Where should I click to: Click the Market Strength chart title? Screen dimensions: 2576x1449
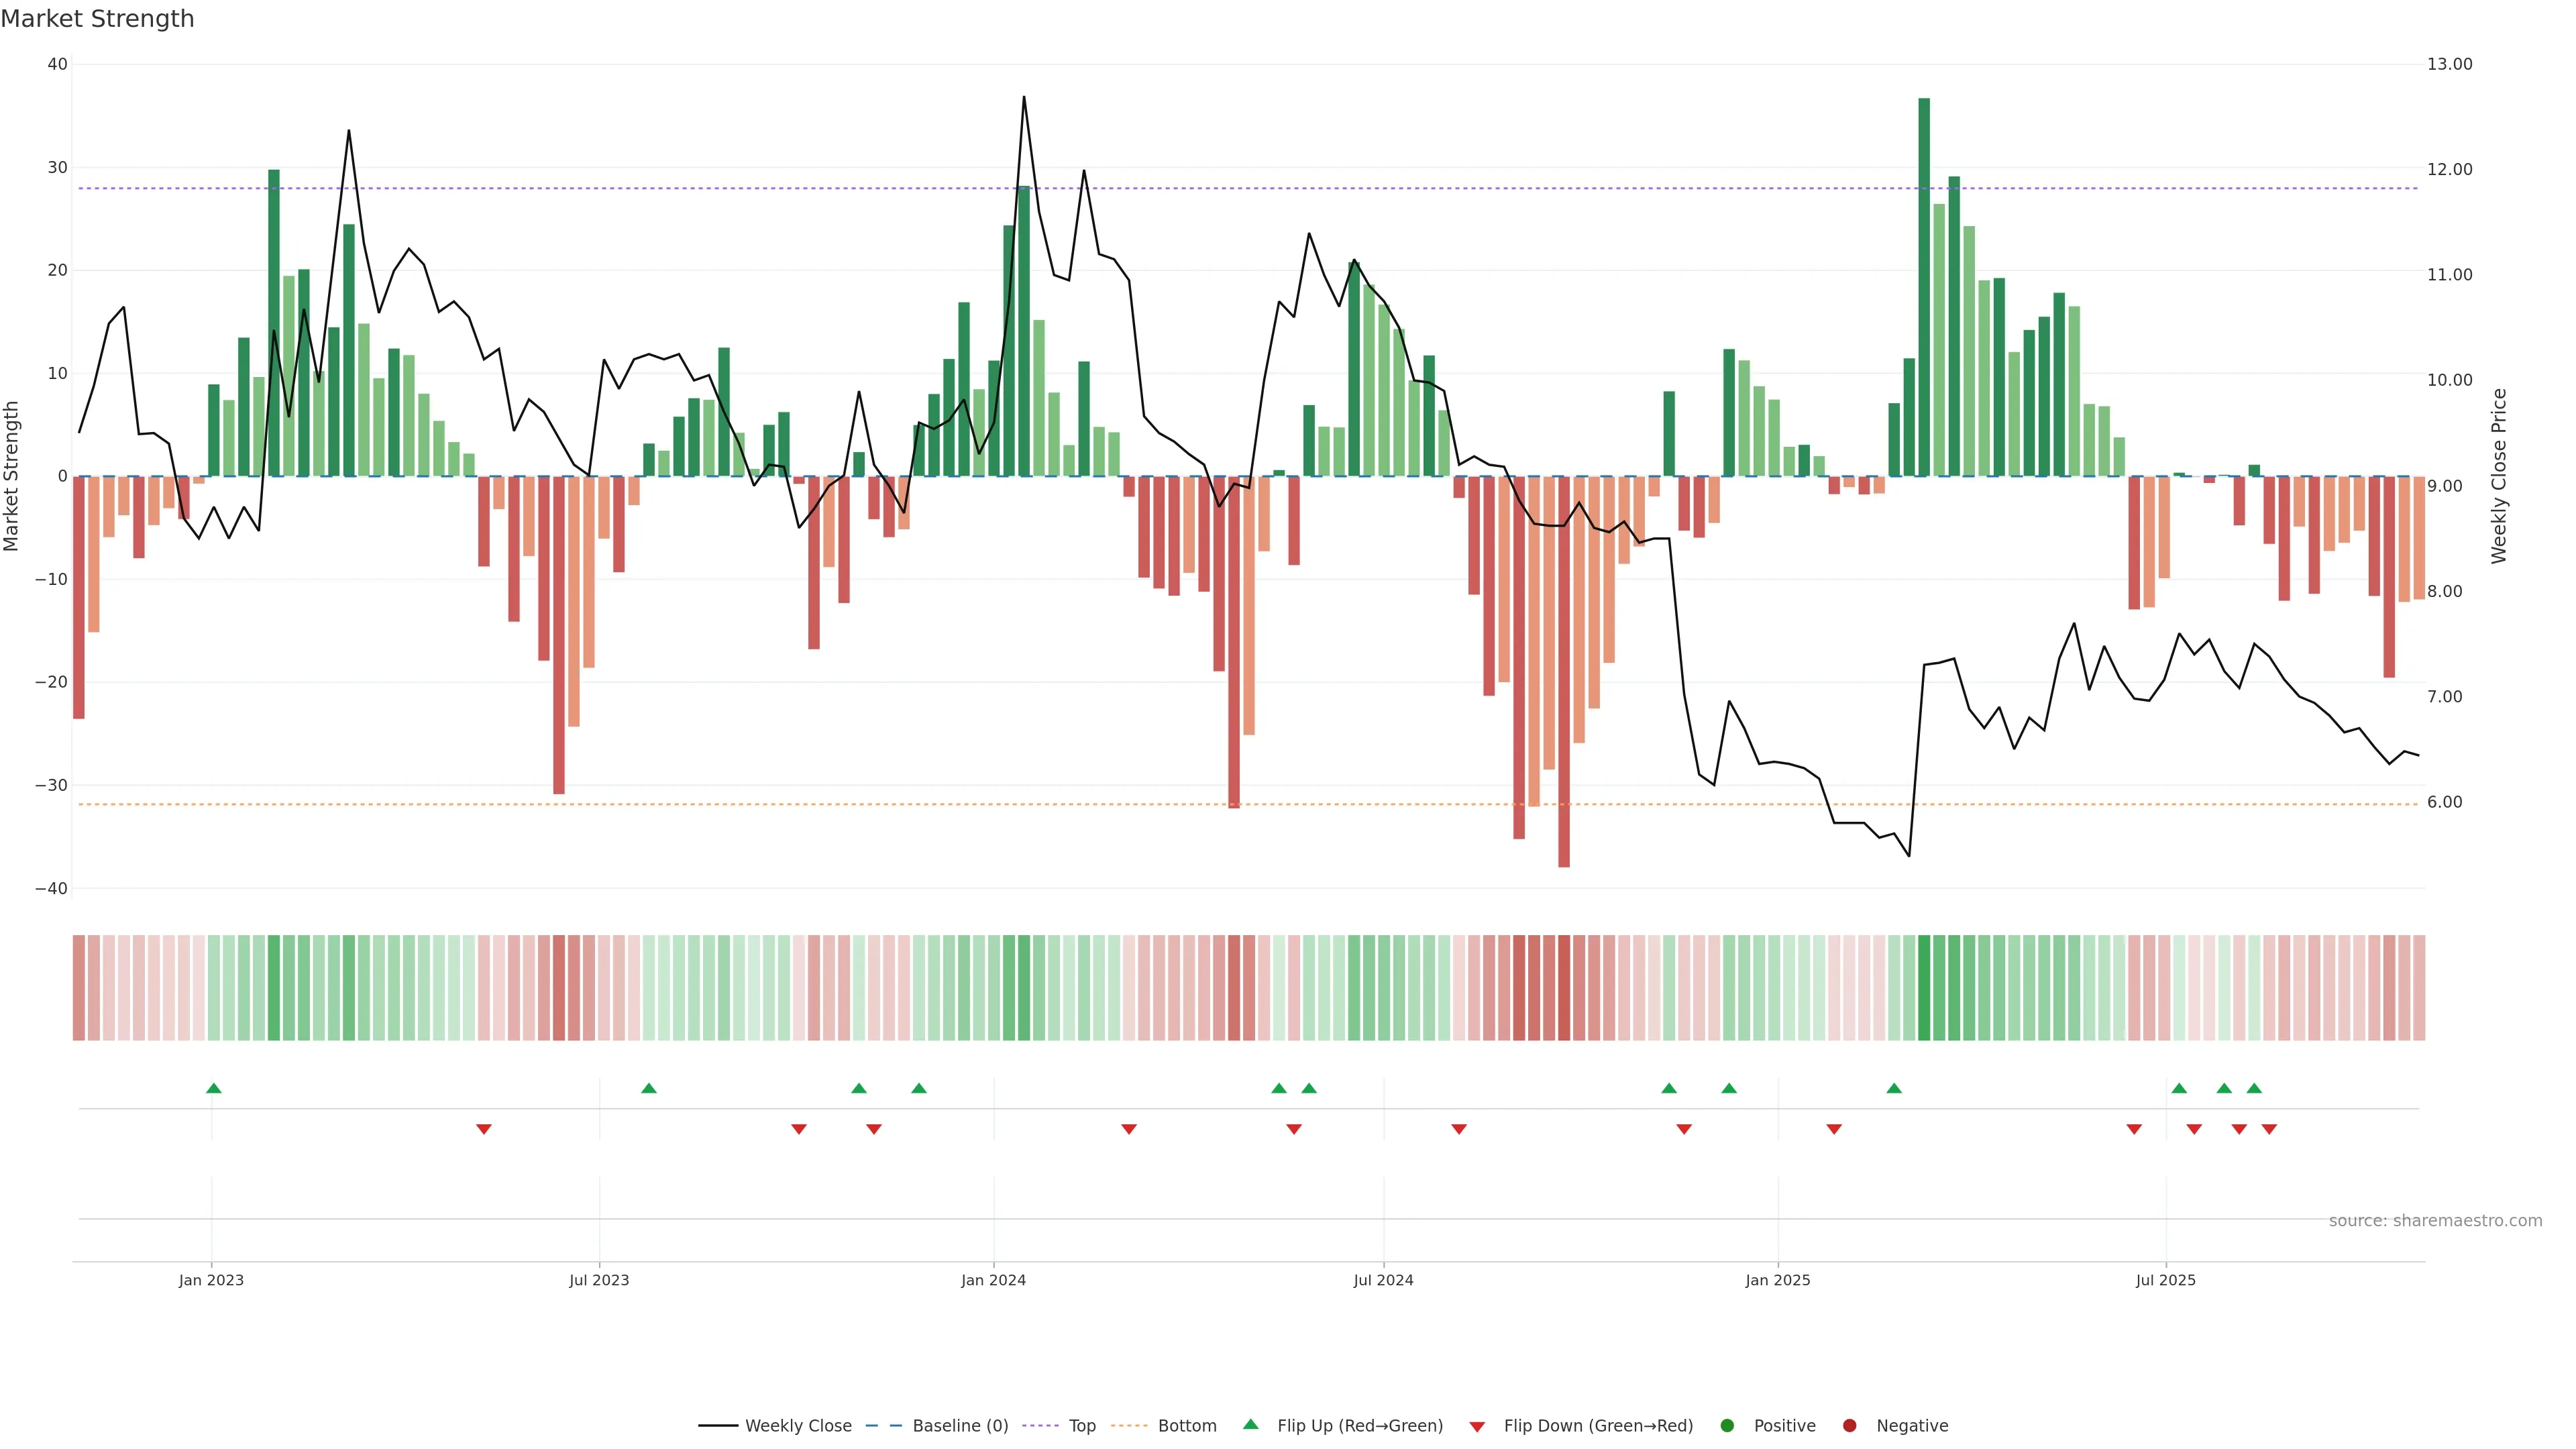(x=97, y=19)
